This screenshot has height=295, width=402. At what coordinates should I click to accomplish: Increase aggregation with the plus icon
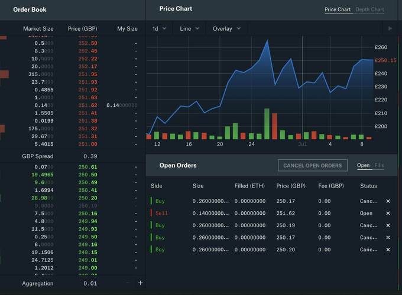[140, 283]
